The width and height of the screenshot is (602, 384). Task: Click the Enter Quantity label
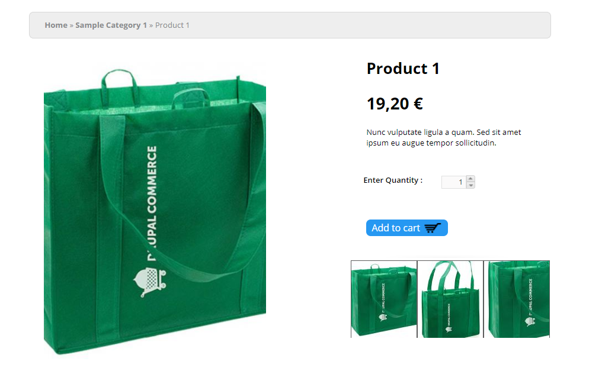(393, 180)
